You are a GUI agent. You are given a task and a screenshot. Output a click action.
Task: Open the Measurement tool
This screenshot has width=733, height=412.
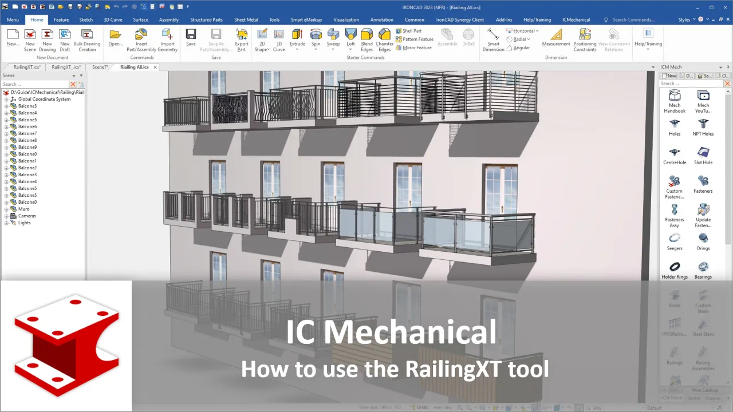point(556,37)
